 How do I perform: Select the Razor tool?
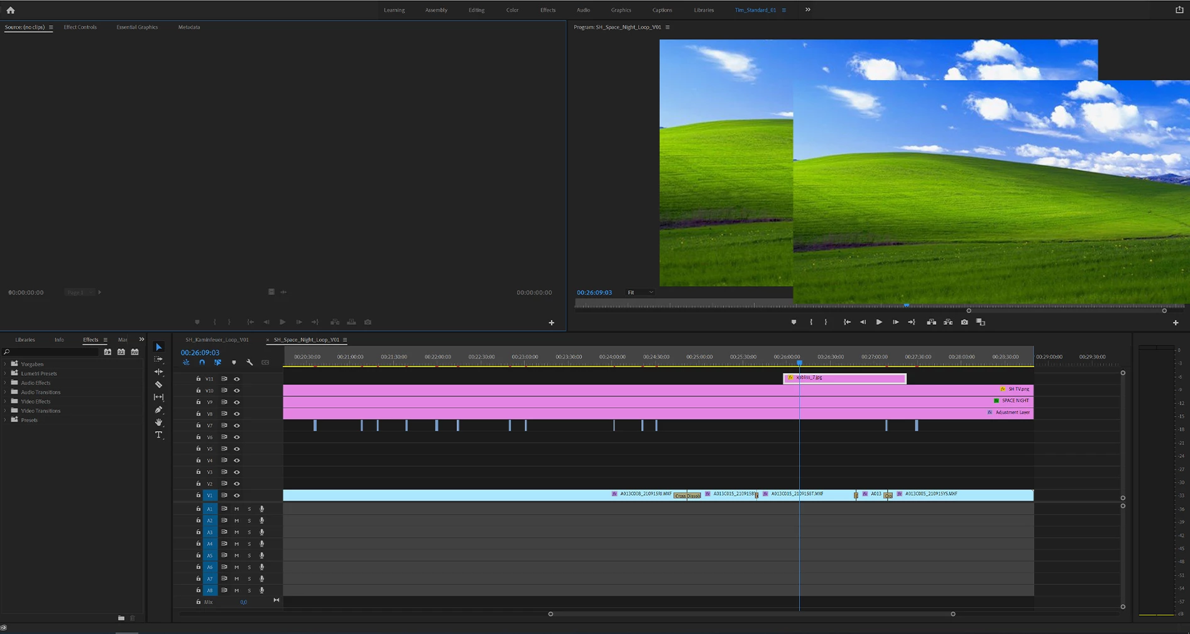click(158, 385)
